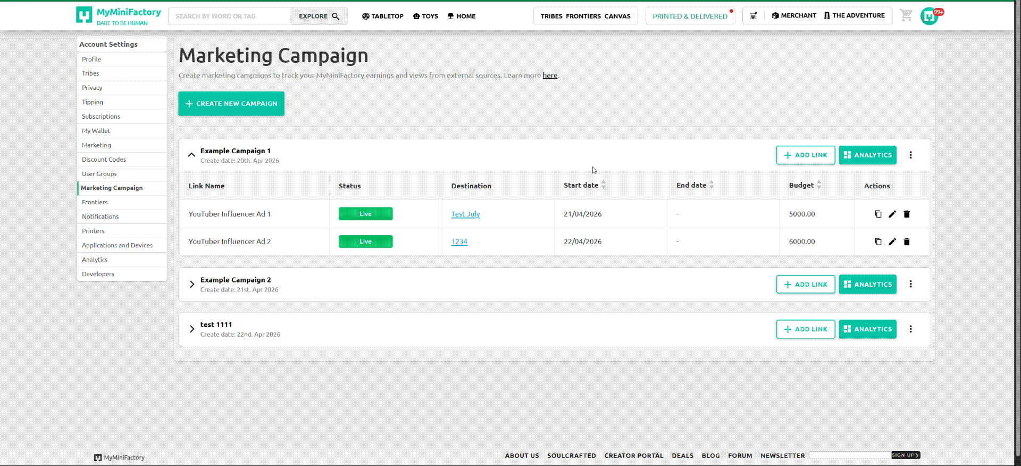Viewport: 1021px width, 466px height.
Task: Go to Frontiers in top navigation
Action: [583, 16]
